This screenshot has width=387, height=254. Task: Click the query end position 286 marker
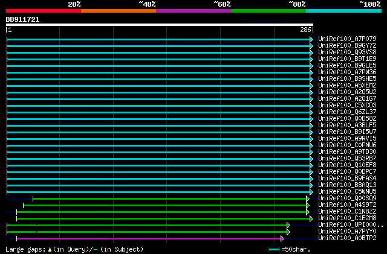[305, 30]
